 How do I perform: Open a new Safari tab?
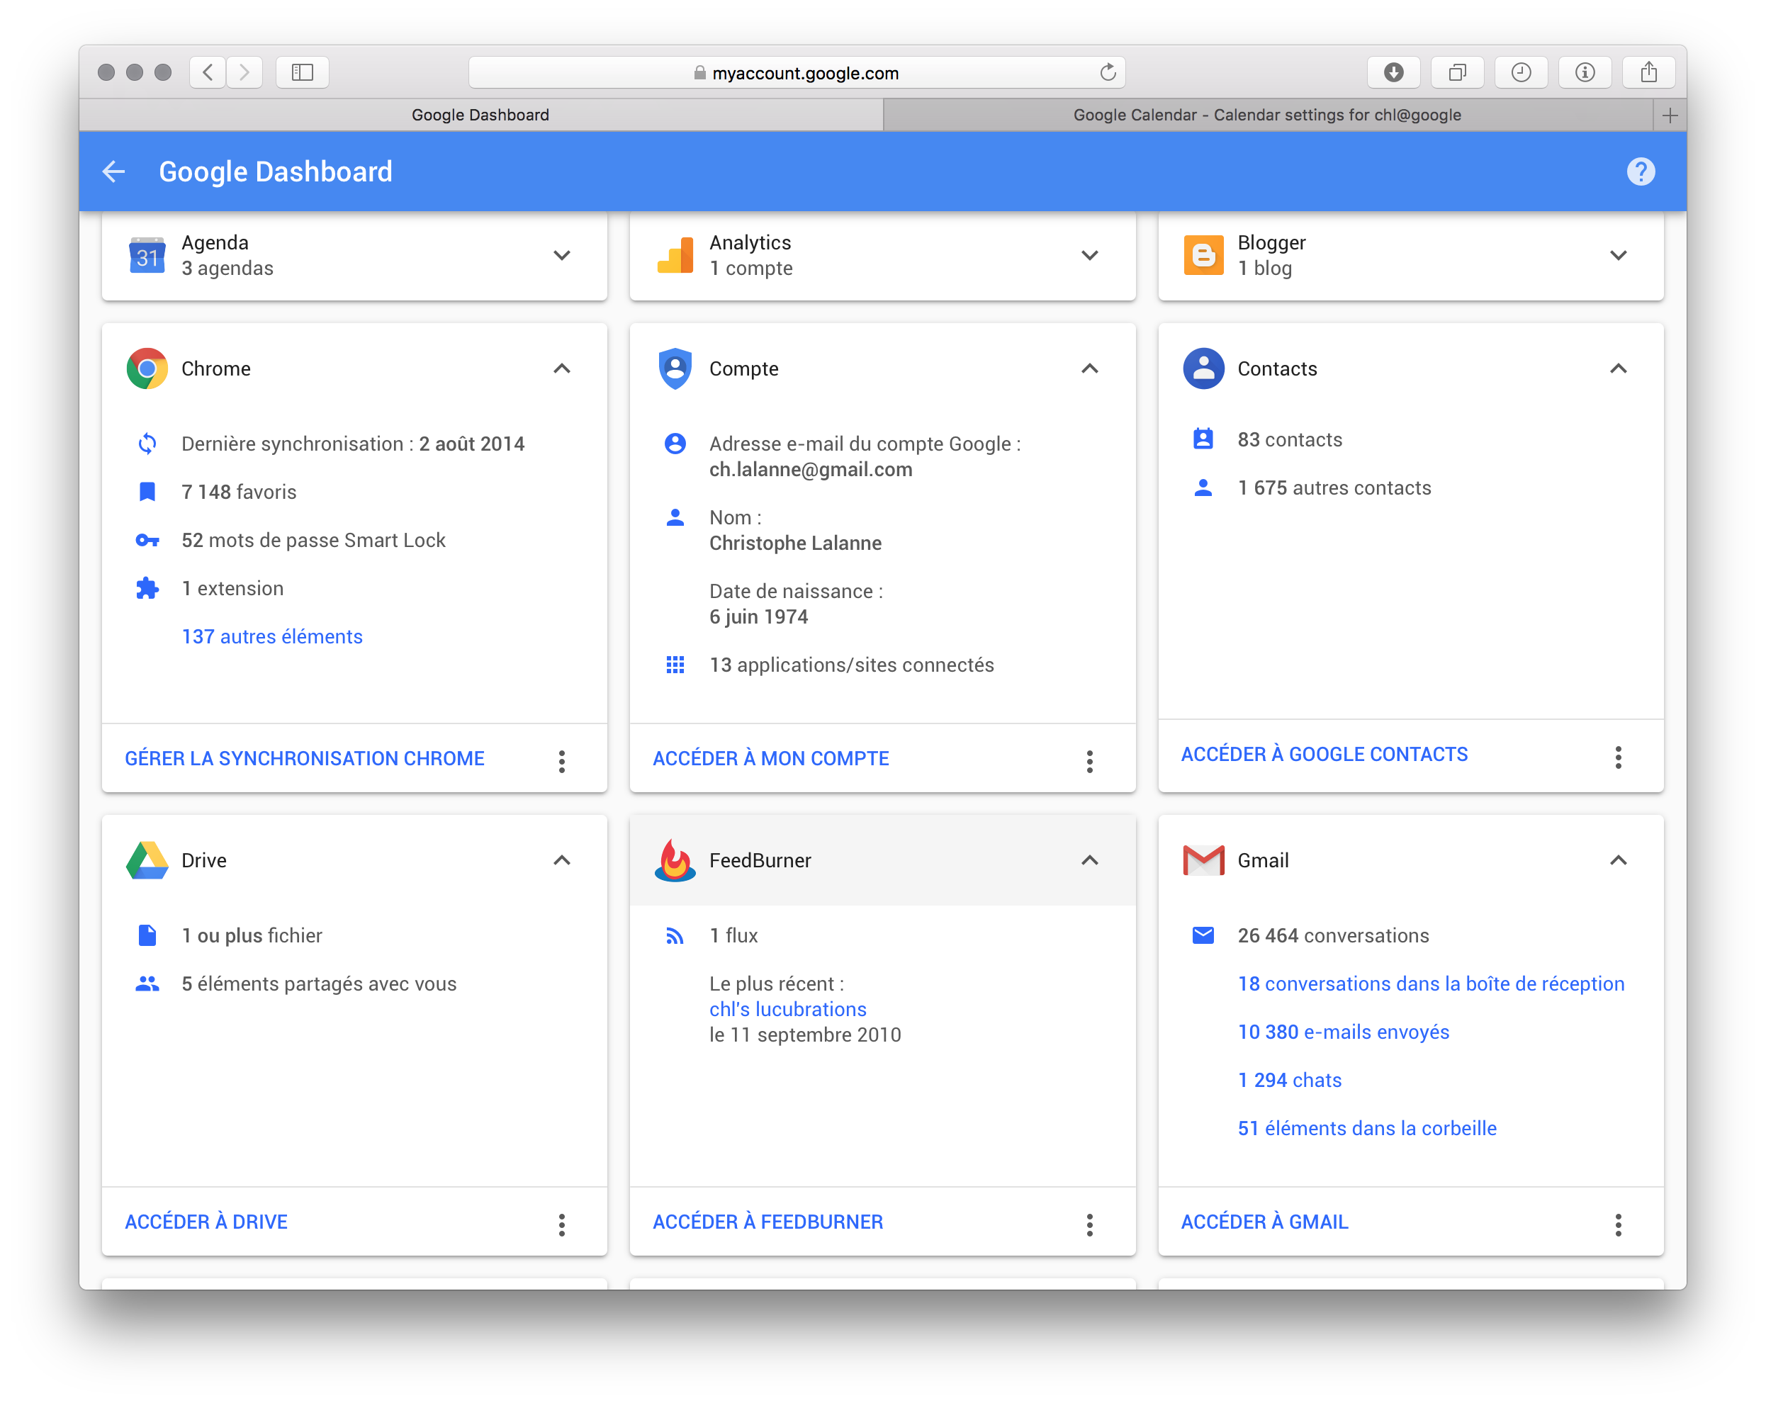[1670, 115]
